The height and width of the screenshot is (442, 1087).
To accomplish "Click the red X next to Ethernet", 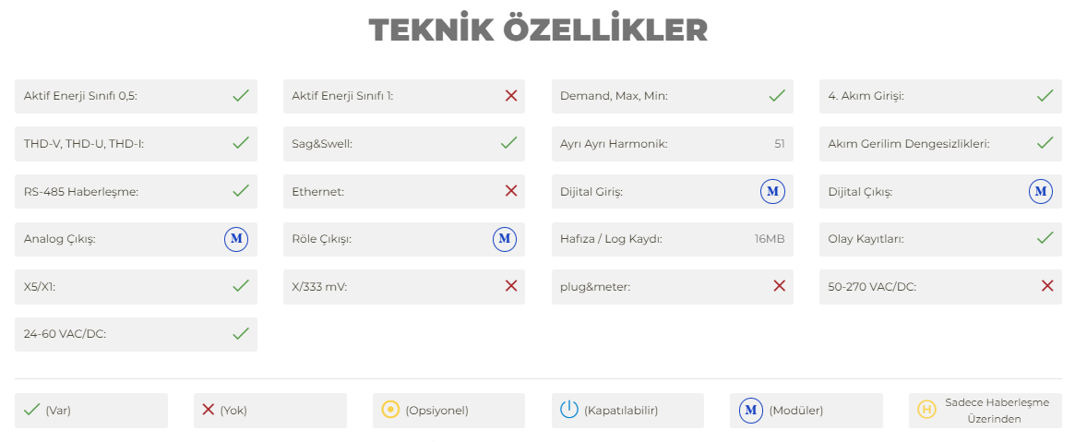I will [511, 190].
